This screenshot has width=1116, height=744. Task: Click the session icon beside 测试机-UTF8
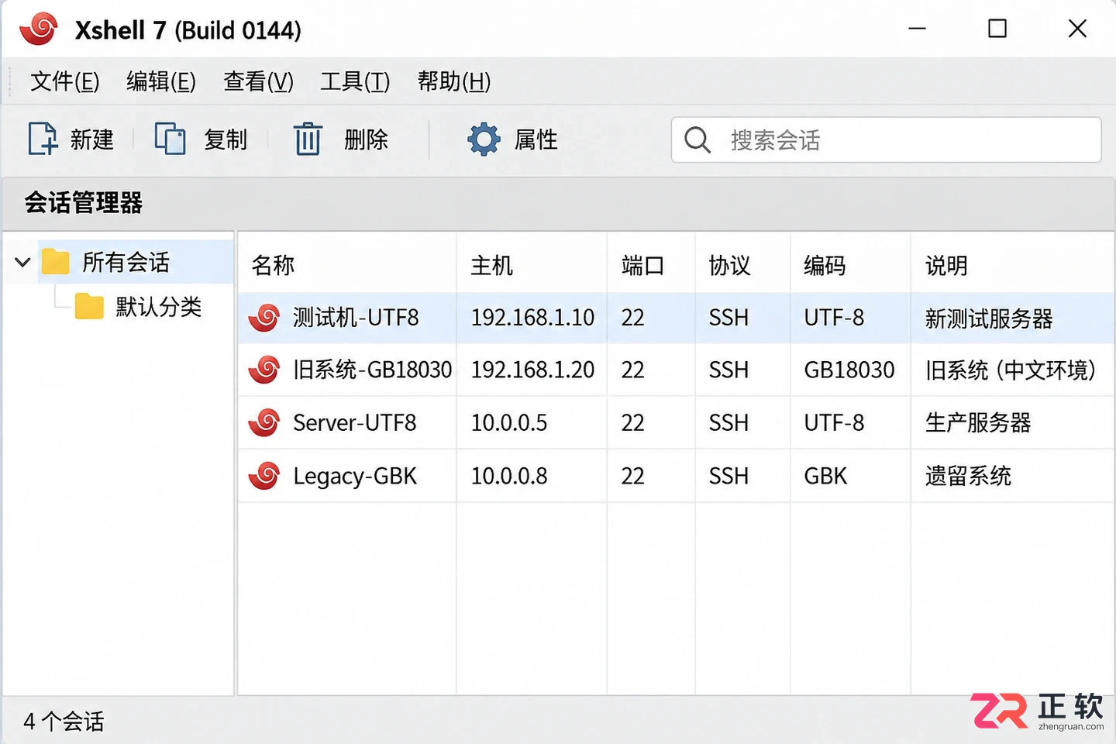coord(264,318)
